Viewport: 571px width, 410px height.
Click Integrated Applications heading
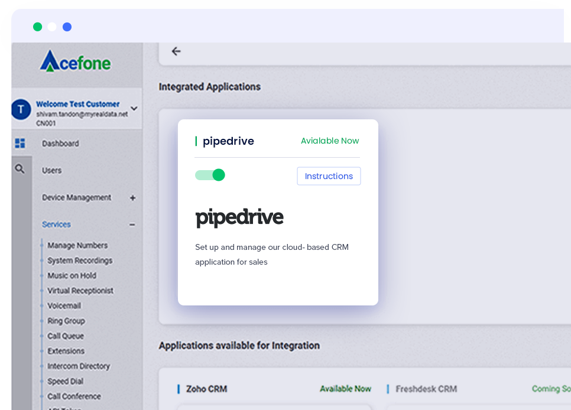click(210, 87)
